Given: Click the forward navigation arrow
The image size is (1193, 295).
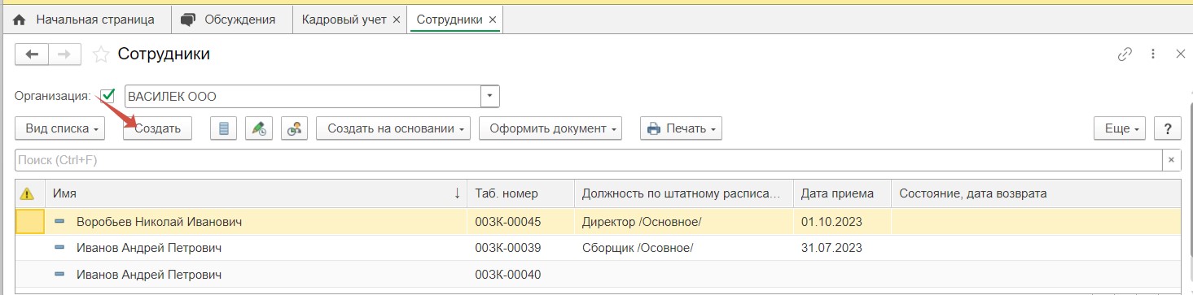Looking at the screenshot, I should pyautogui.click(x=65, y=54).
